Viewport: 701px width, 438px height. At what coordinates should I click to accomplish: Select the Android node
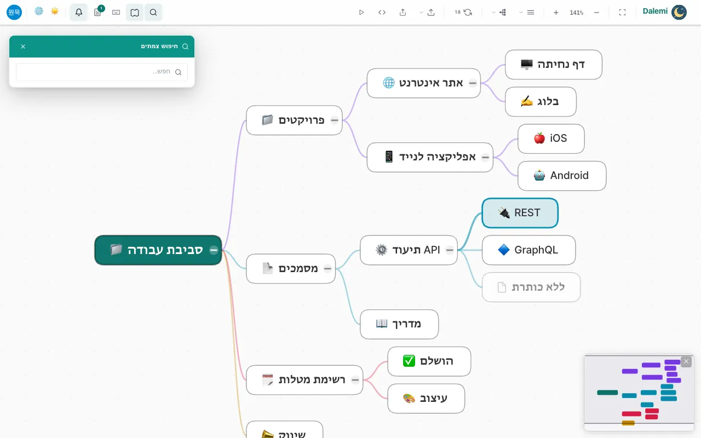point(562,176)
